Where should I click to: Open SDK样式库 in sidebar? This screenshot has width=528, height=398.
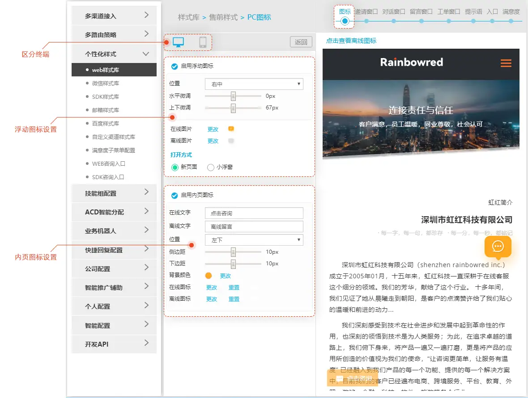[106, 97]
